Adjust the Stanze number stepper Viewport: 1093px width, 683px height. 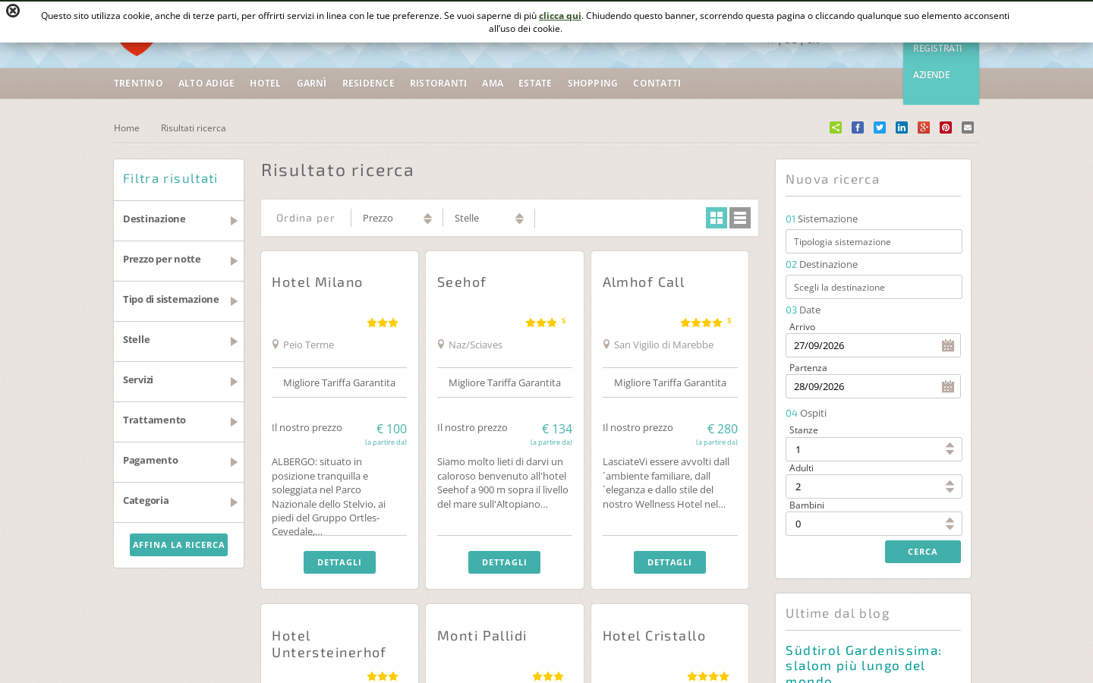950,449
